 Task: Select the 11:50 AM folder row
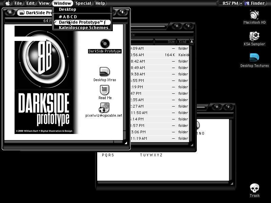point(160,113)
